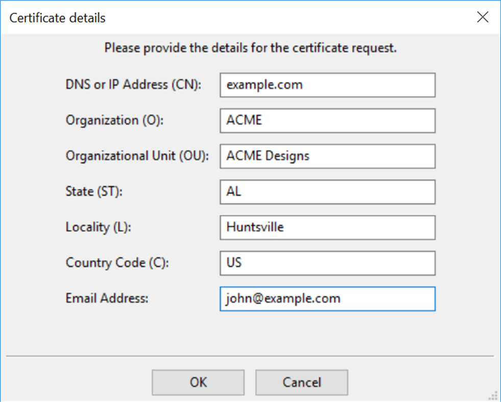
Task: Select the Huntsville text entry
Action: coord(255,227)
